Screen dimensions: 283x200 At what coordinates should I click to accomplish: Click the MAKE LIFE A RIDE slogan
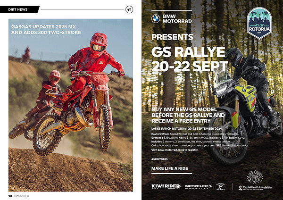point(170,168)
